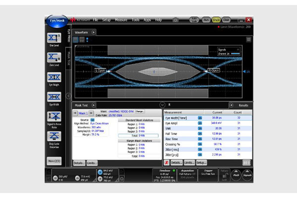Toggle channel button with 780 µV reading
This screenshot has height=198, width=297.
[x=100, y=179]
